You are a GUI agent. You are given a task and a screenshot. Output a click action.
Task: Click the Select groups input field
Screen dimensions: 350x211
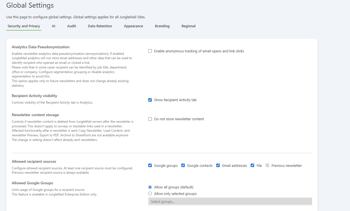(230, 201)
